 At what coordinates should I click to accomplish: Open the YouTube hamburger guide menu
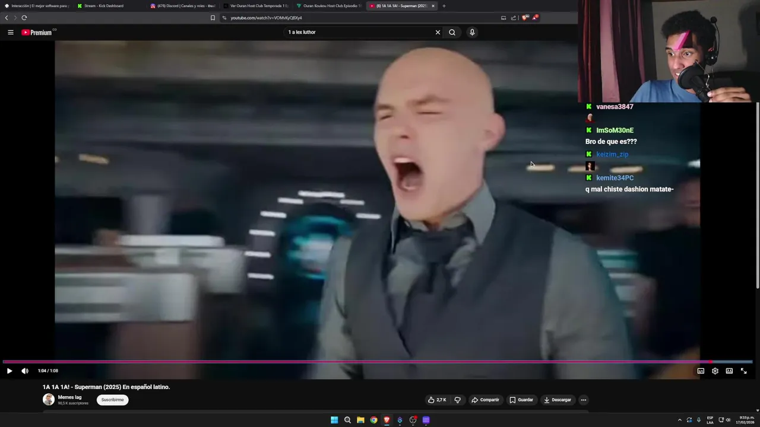10,32
